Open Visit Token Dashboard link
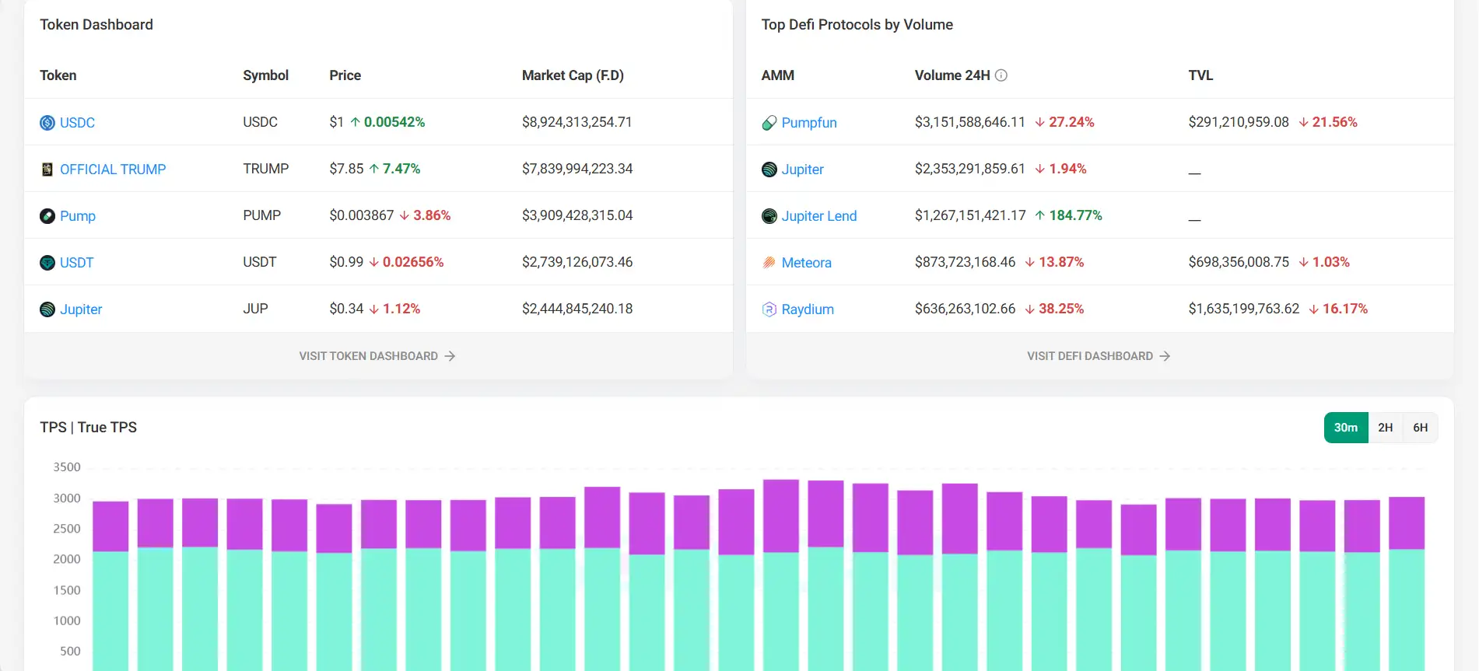This screenshot has width=1479, height=671. (377, 356)
